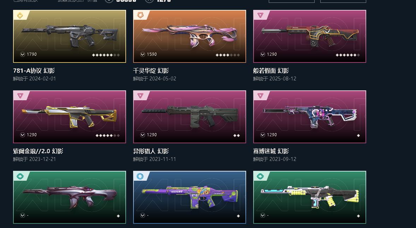
Task: Click the 紫阙金琅//2.0 幻影 skin name
Action: (x=38, y=151)
